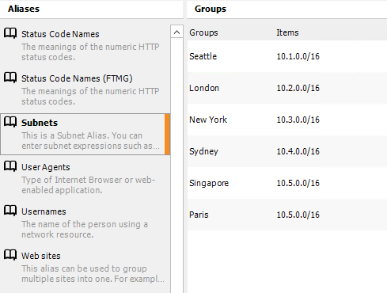
Task: Click the 10.1.0.0/16 item for Seattle
Action: coord(298,56)
